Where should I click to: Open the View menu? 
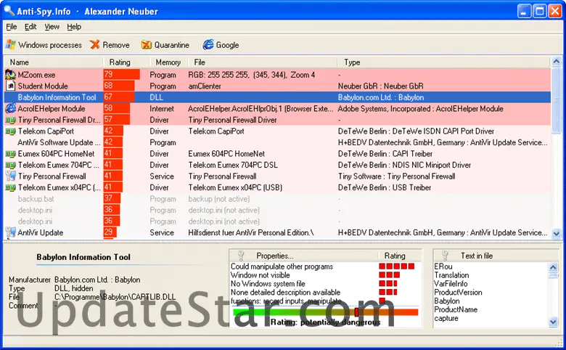[52, 27]
